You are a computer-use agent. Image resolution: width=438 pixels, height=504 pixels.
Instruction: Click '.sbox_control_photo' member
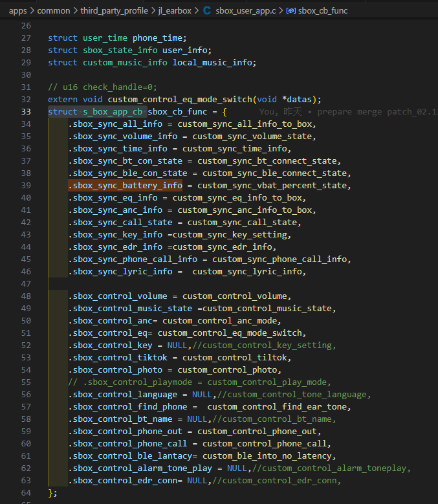click(115, 370)
